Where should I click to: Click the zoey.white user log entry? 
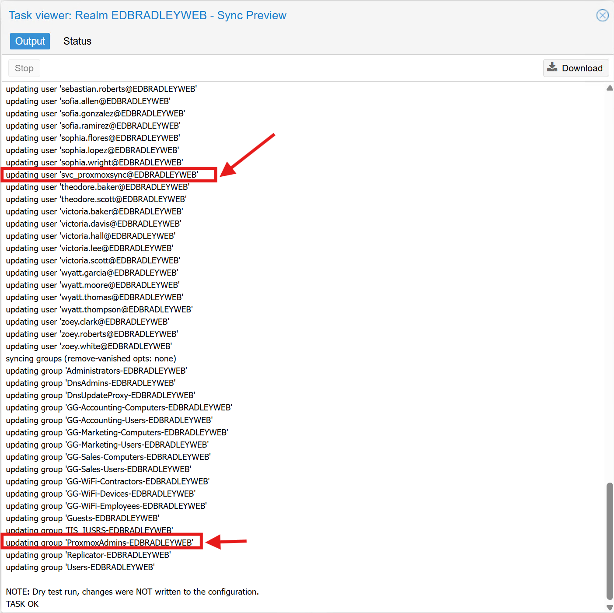pyautogui.click(x=89, y=347)
